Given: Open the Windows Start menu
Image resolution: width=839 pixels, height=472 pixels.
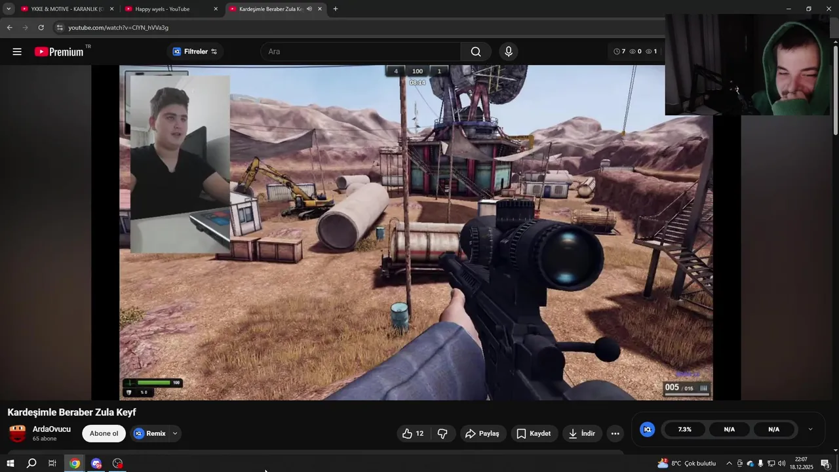Looking at the screenshot, I should 10,463.
